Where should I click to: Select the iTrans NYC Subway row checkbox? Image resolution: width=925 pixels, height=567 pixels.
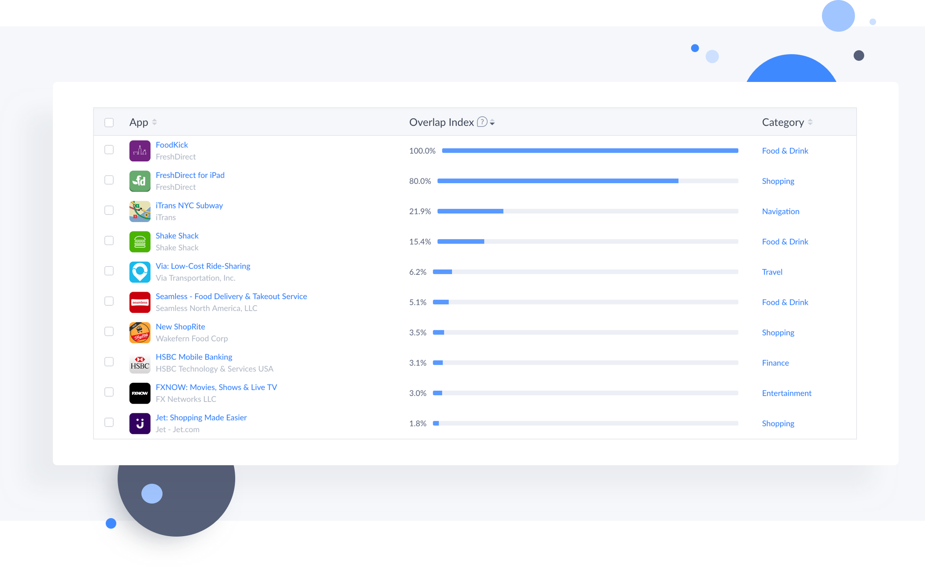pos(109,210)
